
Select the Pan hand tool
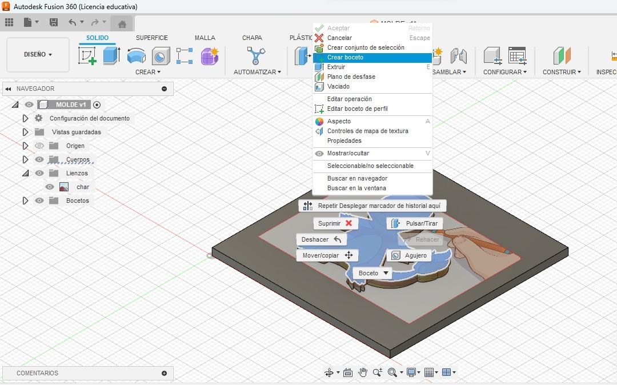click(x=363, y=372)
